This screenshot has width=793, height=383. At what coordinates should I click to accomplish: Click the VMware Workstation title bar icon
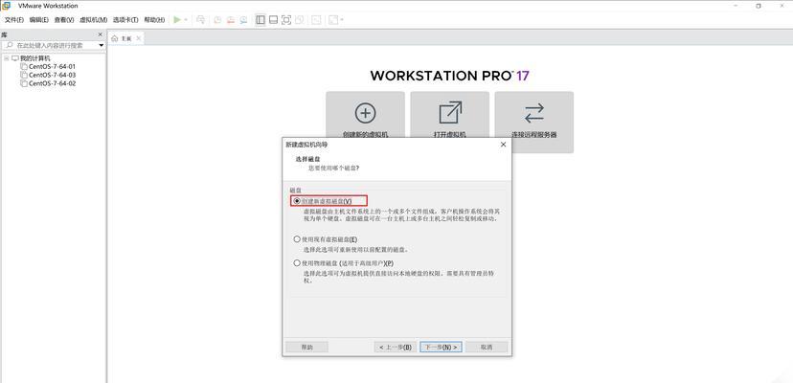point(6,6)
